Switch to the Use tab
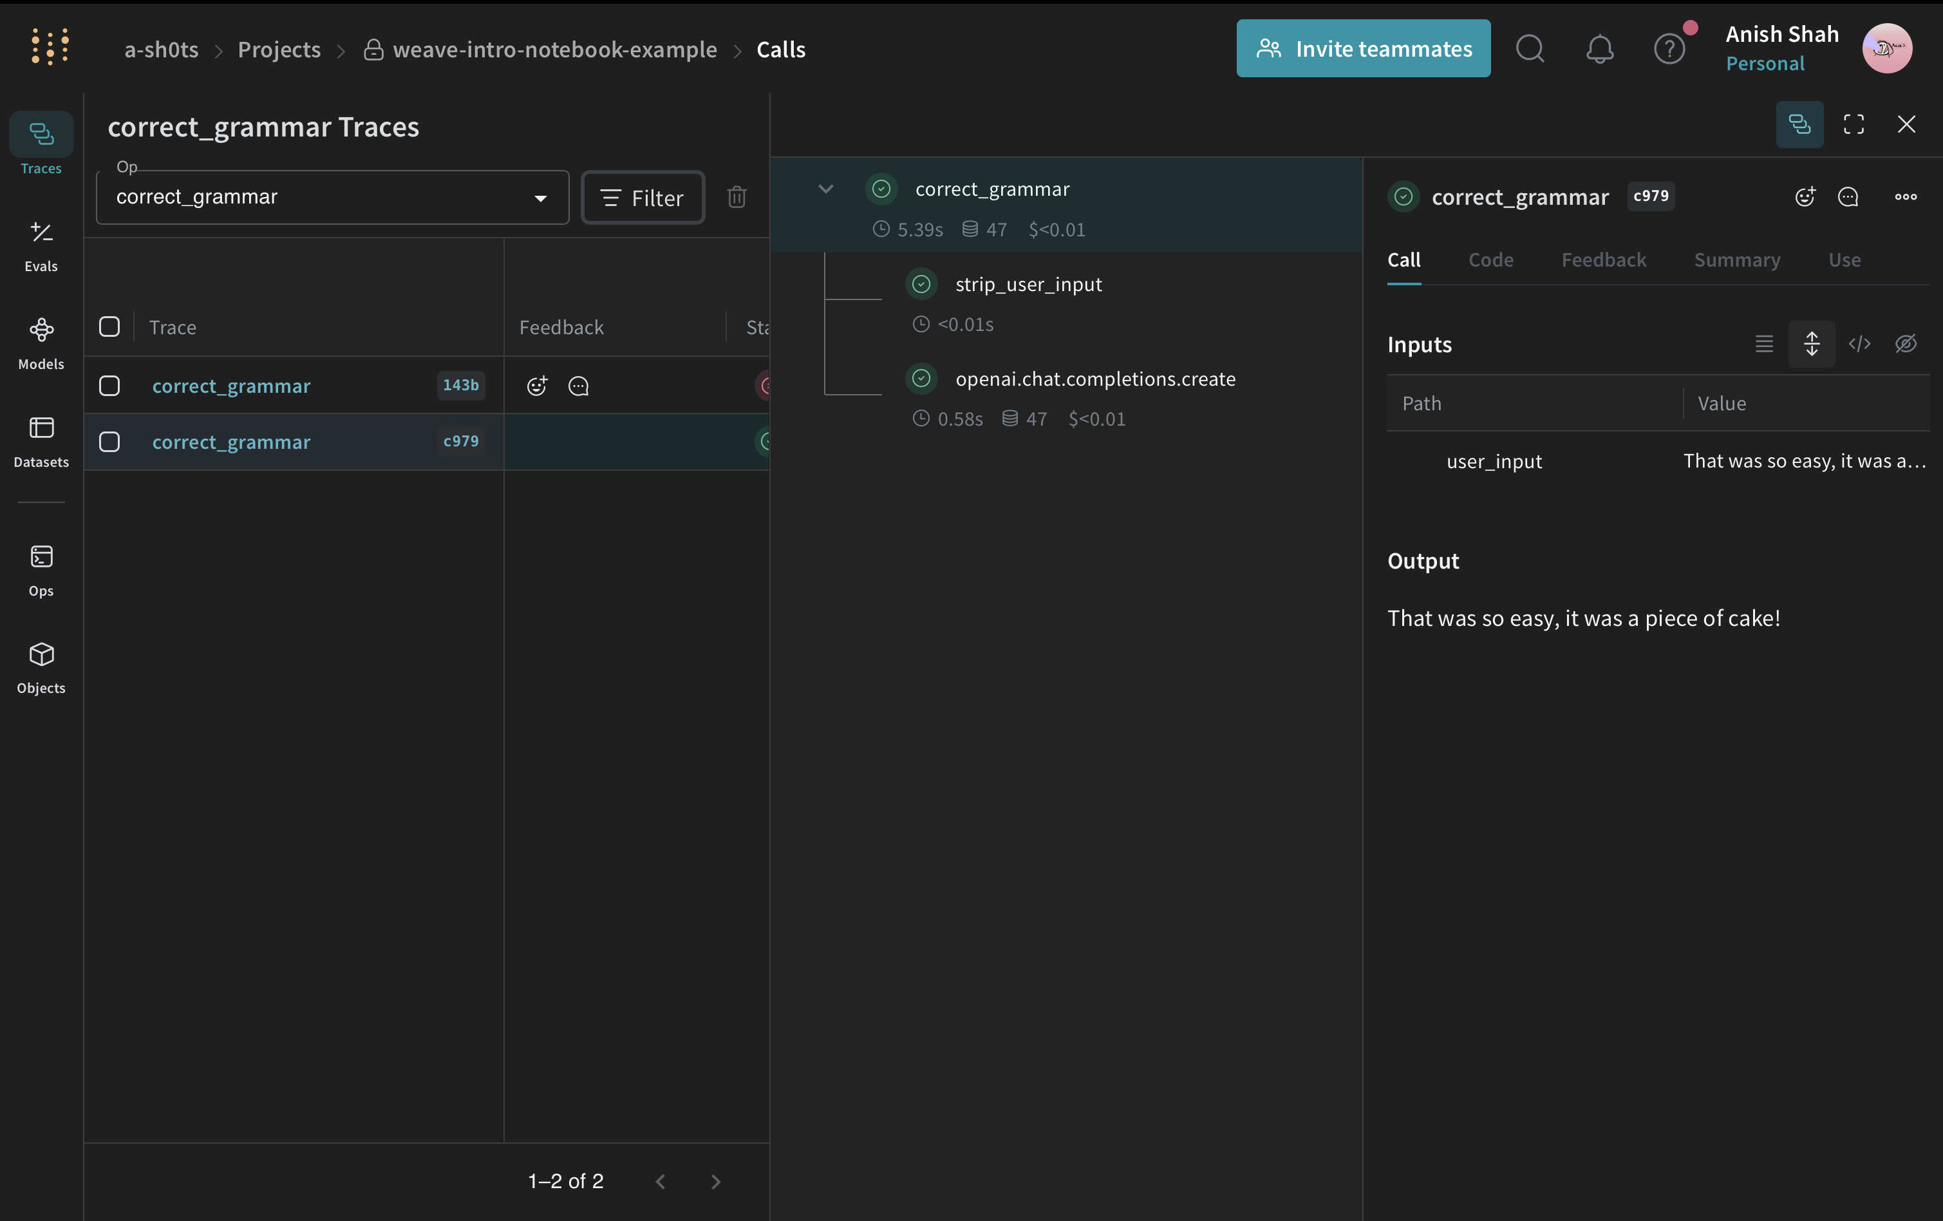The height and width of the screenshot is (1221, 1943). (1844, 260)
